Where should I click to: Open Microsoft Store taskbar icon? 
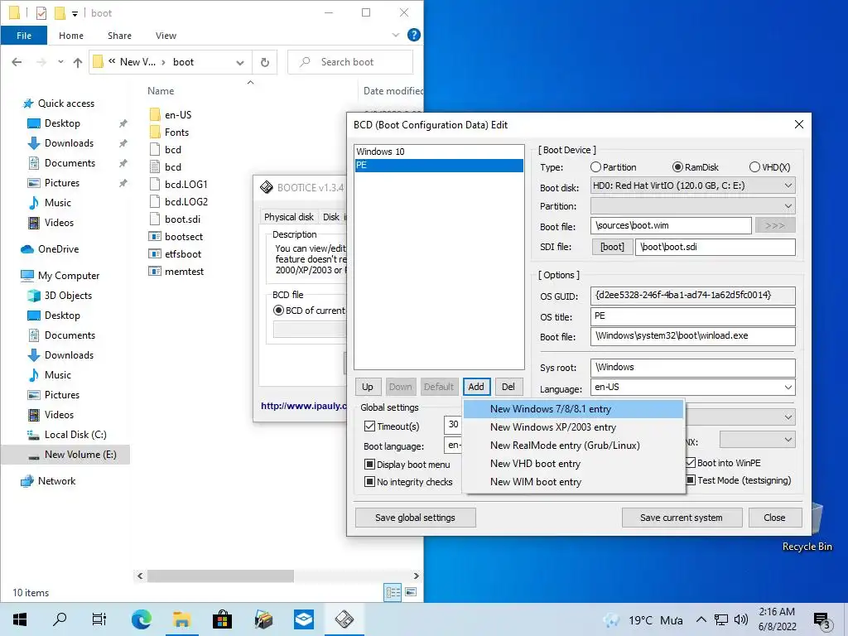pyautogui.click(x=222, y=619)
